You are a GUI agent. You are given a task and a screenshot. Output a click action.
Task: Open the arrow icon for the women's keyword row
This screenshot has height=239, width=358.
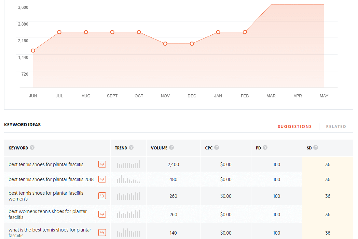[x=102, y=196]
